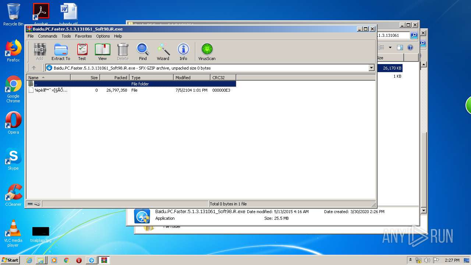Toggle Explorer preview pane icon
Screen dimensions: 471x265
click(x=400, y=47)
